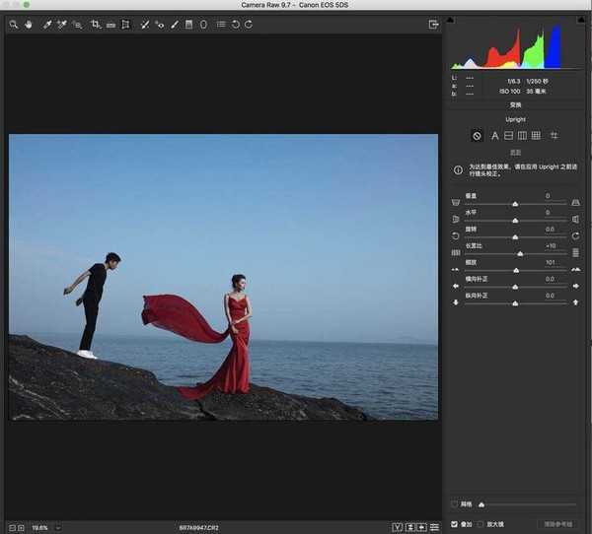Screen dimensions: 592x534
Task: Select the Crop tool
Action: [96, 24]
